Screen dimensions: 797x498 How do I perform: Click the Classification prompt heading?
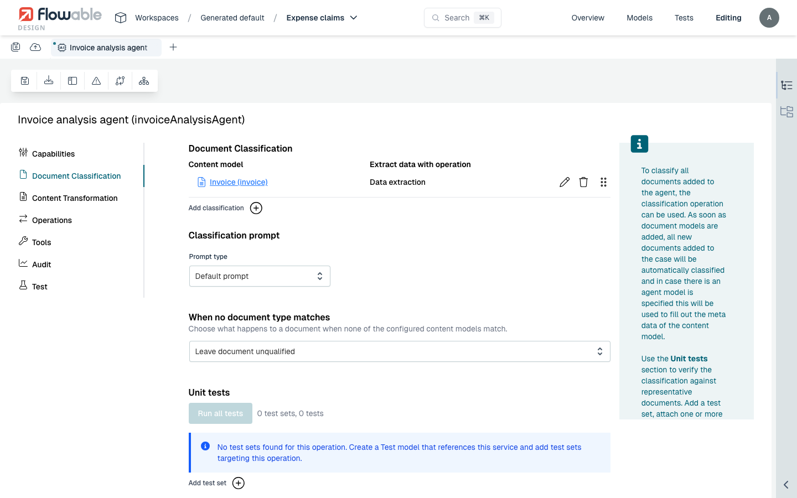click(x=234, y=235)
